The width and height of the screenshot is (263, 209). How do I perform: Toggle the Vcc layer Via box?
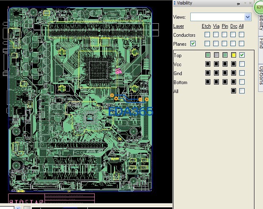[216, 64]
